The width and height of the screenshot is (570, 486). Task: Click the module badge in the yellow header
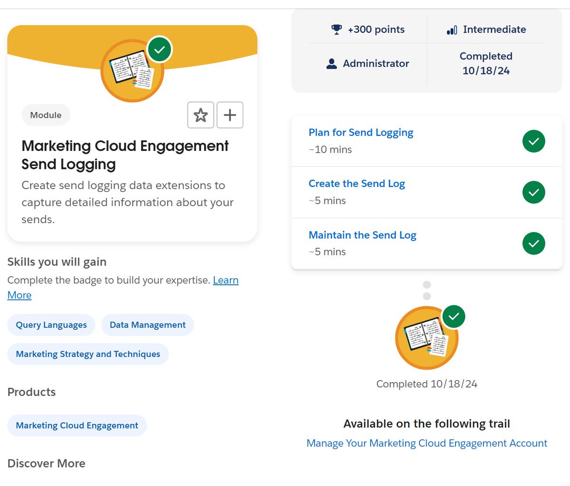point(132,71)
